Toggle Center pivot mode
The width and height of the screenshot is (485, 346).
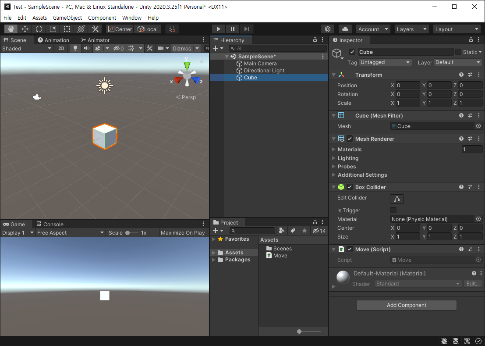[x=120, y=29]
